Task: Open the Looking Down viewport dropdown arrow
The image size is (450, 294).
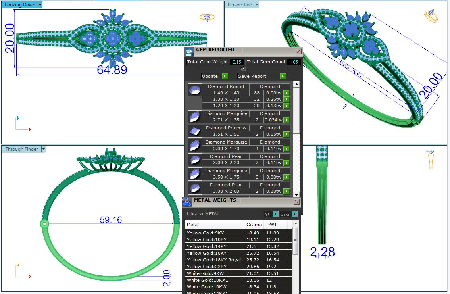Action: [40, 5]
